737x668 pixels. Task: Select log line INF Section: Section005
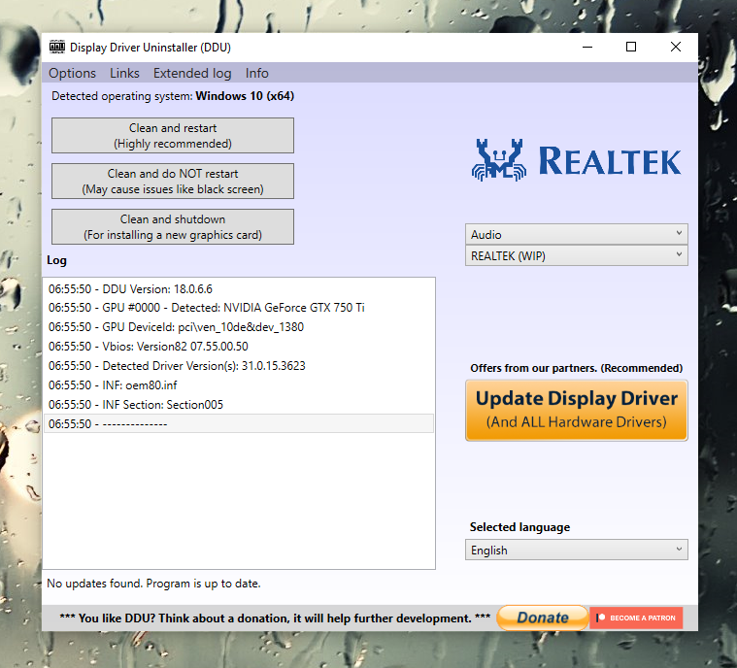coord(238,404)
